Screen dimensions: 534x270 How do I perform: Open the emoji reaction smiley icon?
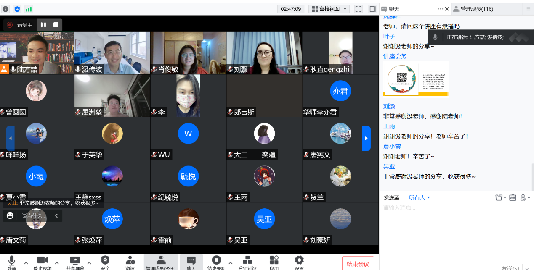[10, 216]
